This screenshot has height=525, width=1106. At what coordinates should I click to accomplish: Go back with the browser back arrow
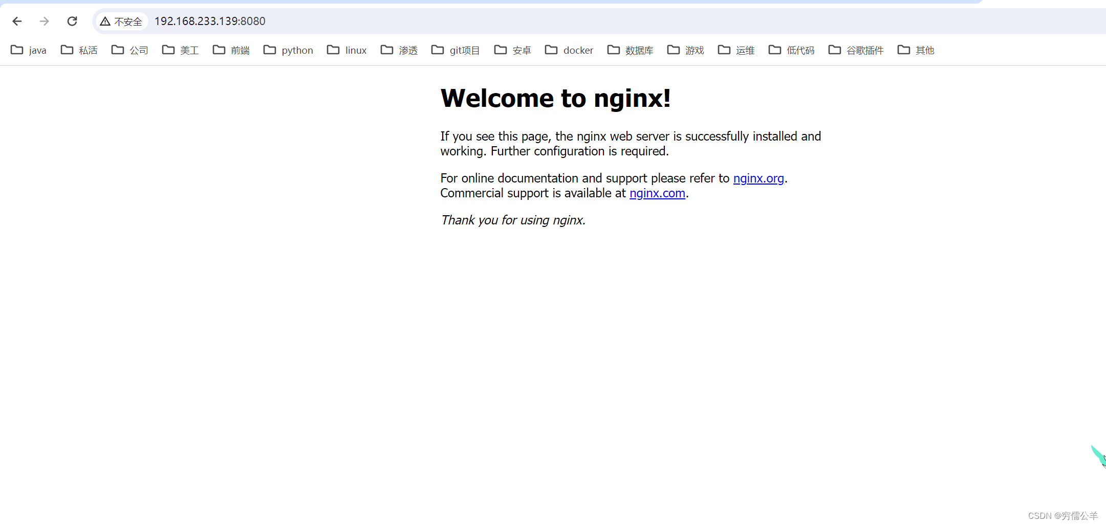coord(17,21)
